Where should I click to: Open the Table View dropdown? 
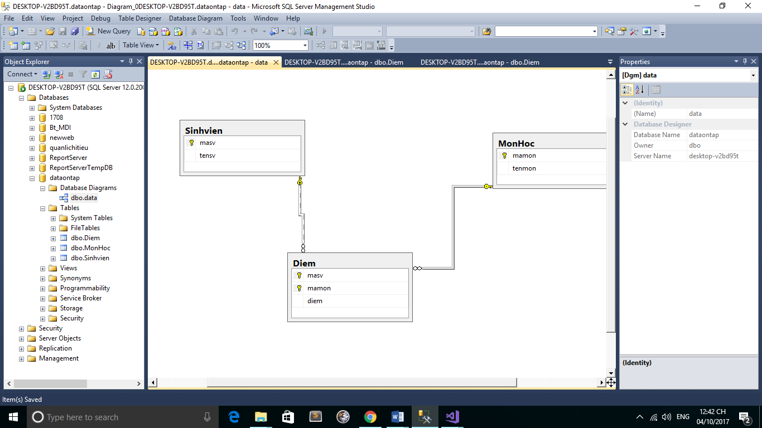tap(141, 45)
